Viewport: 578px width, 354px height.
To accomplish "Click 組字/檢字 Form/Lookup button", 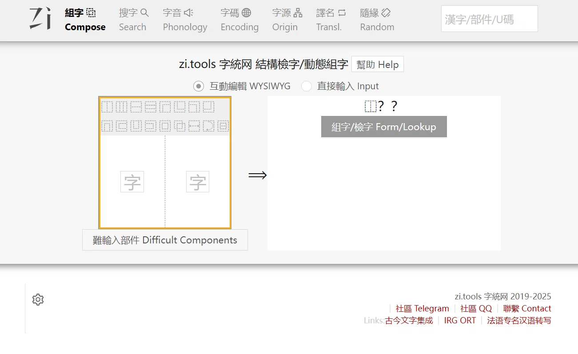I will (x=384, y=127).
